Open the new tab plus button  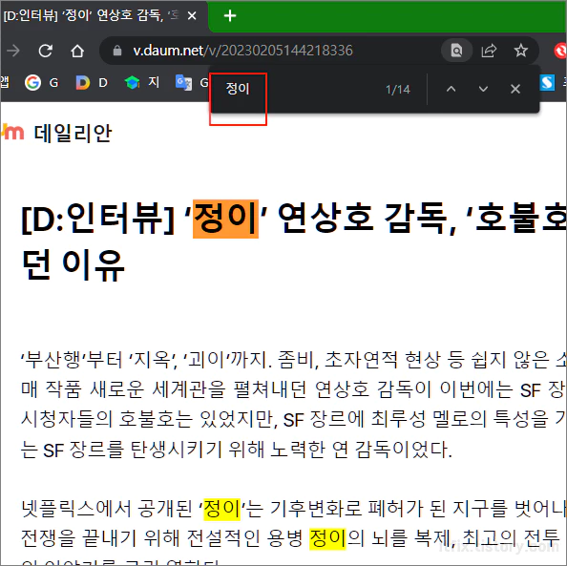(x=230, y=16)
